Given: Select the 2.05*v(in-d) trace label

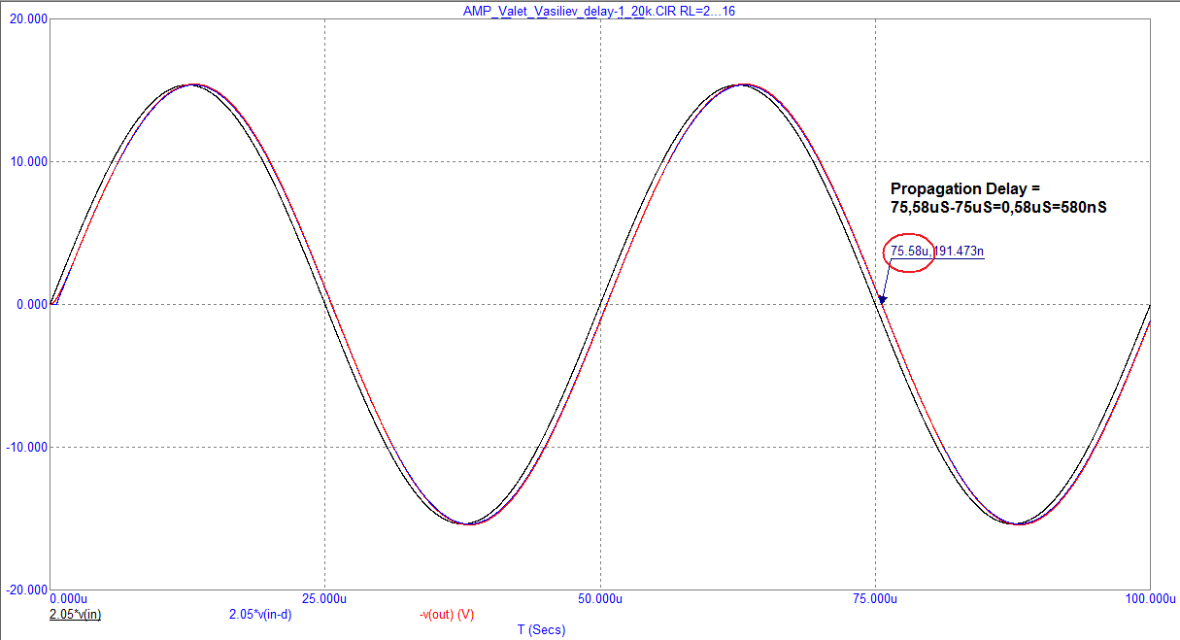Looking at the screenshot, I should [x=261, y=615].
